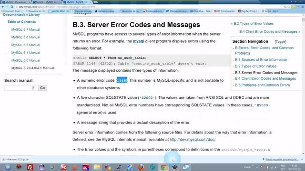Launch FileZilla from the taskbar
The height and width of the screenshot is (171, 305).
pos(30,167)
